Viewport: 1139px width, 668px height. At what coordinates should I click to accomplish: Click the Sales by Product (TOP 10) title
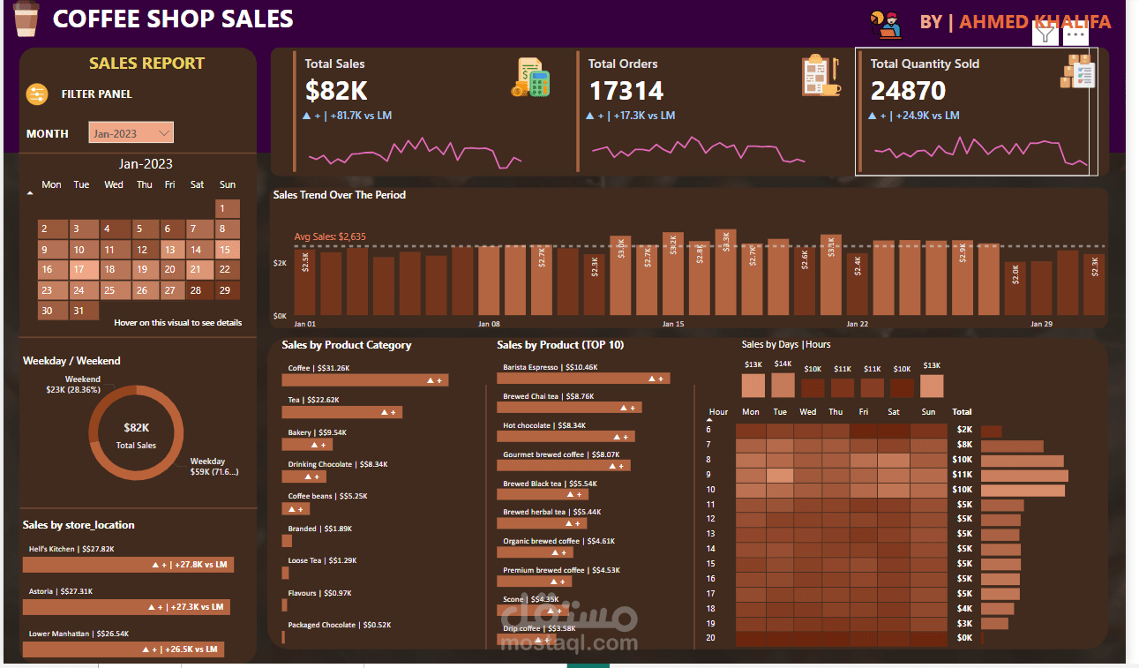(560, 345)
